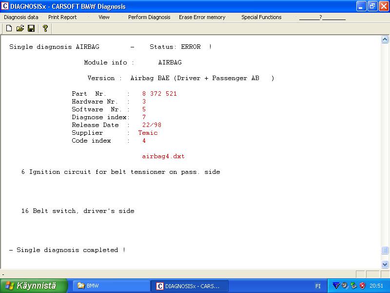Click the Save floppy disk icon
The image size is (390, 293).
click(x=31, y=28)
